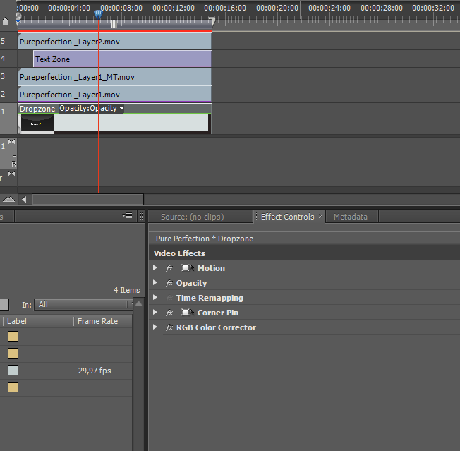This screenshot has width=460, height=451.
Task: Click the zoom-out mountain icon below the timeline
Action: 8,200
